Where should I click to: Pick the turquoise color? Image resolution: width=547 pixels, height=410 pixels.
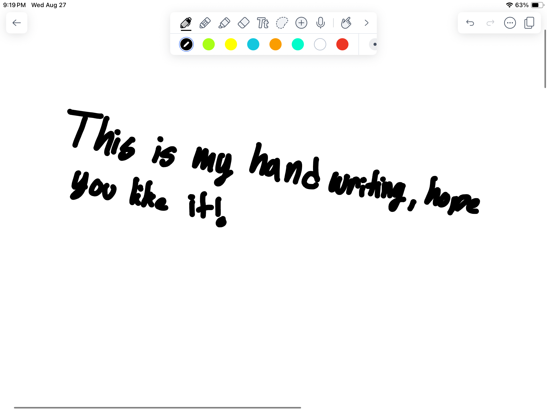pos(298,45)
